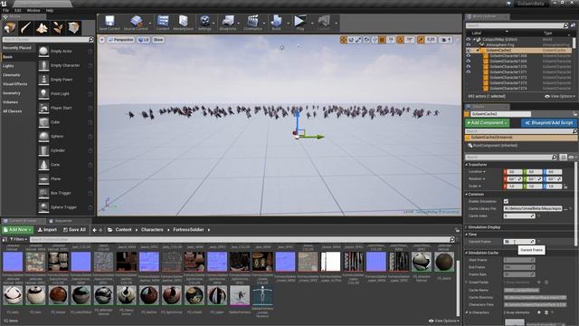Select the rotate gizmo viewport icon
This screenshot has width=579, height=326.
(351, 40)
